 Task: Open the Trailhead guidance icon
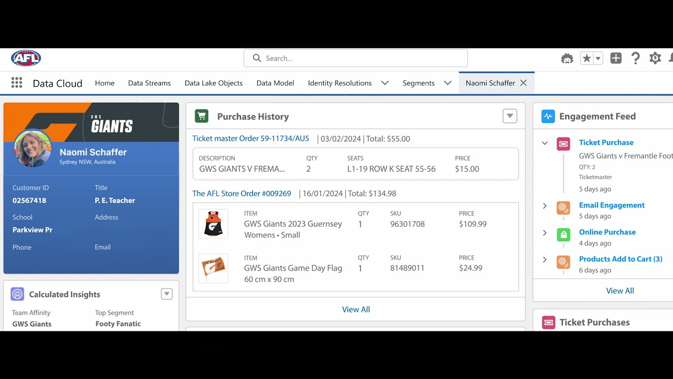pyautogui.click(x=567, y=58)
